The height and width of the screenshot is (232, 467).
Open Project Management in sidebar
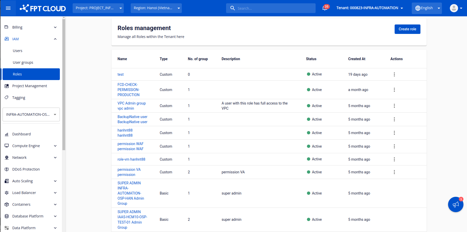tap(29, 86)
